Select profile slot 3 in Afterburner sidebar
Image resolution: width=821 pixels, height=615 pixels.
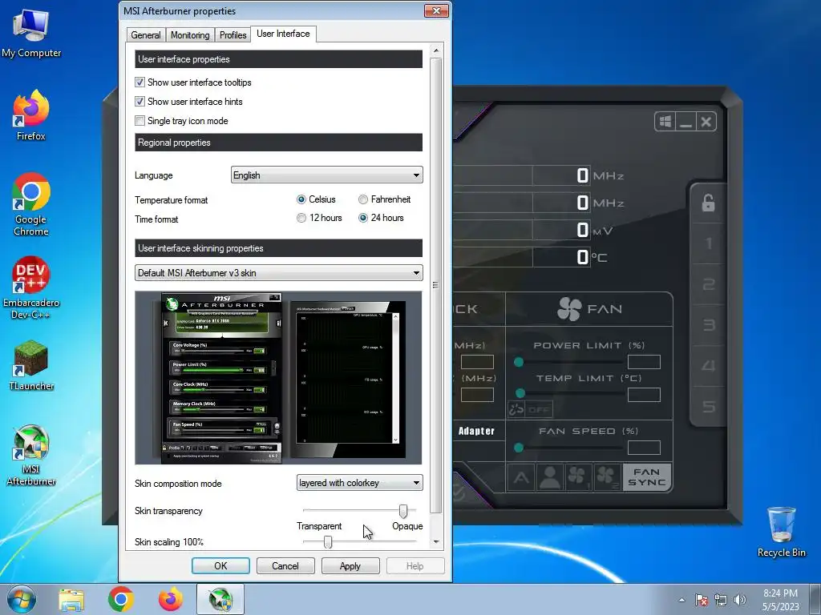(x=709, y=325)
